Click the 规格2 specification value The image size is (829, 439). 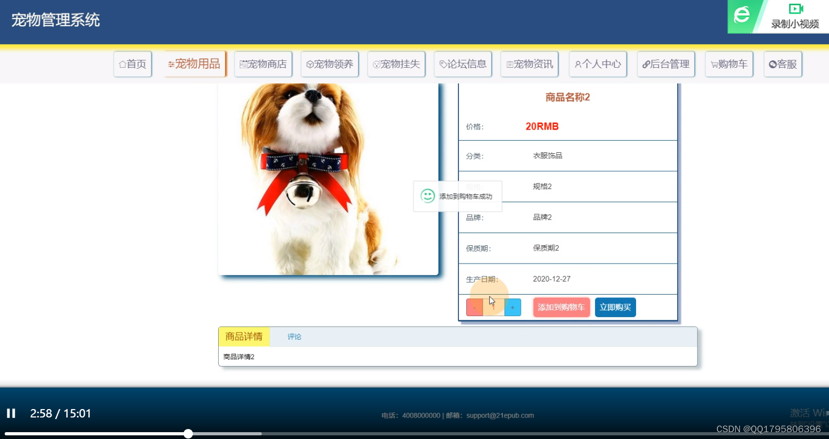pos(543,186)
